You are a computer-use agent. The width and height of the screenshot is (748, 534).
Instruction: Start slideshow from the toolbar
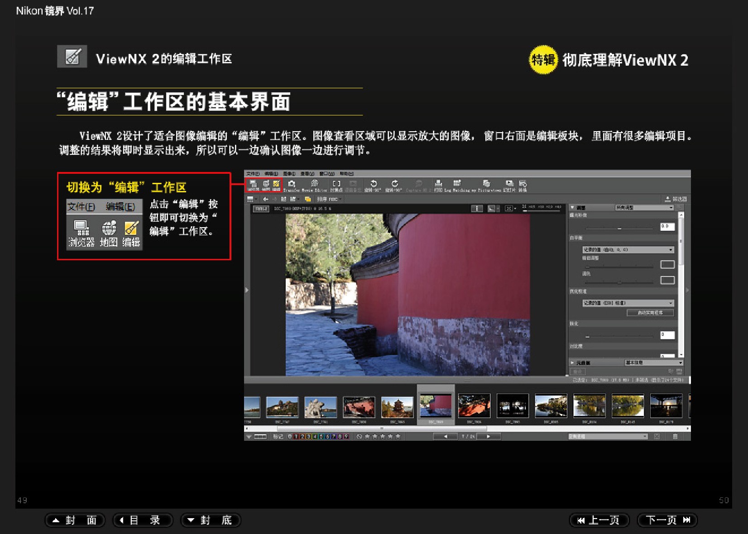tap(509, 185)
